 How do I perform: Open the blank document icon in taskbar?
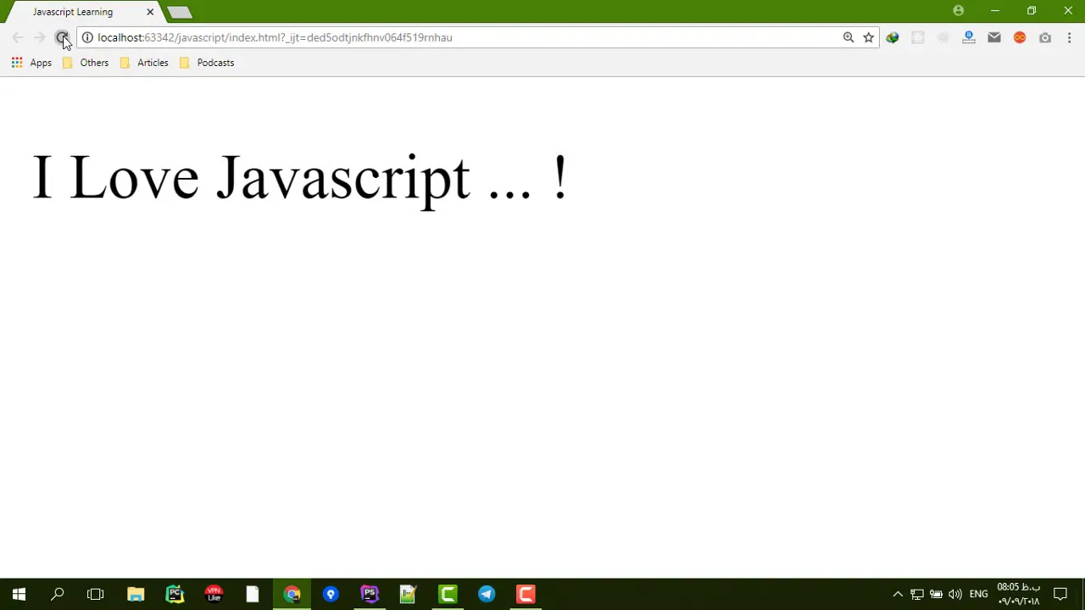[253, 594]
